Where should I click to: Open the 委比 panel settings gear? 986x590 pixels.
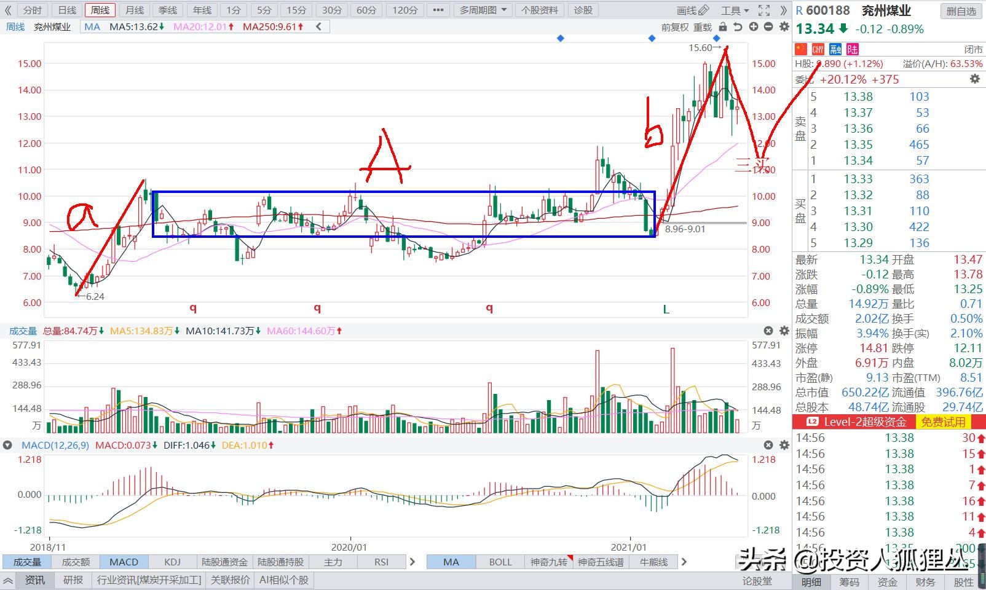click(x=974, y=79)
